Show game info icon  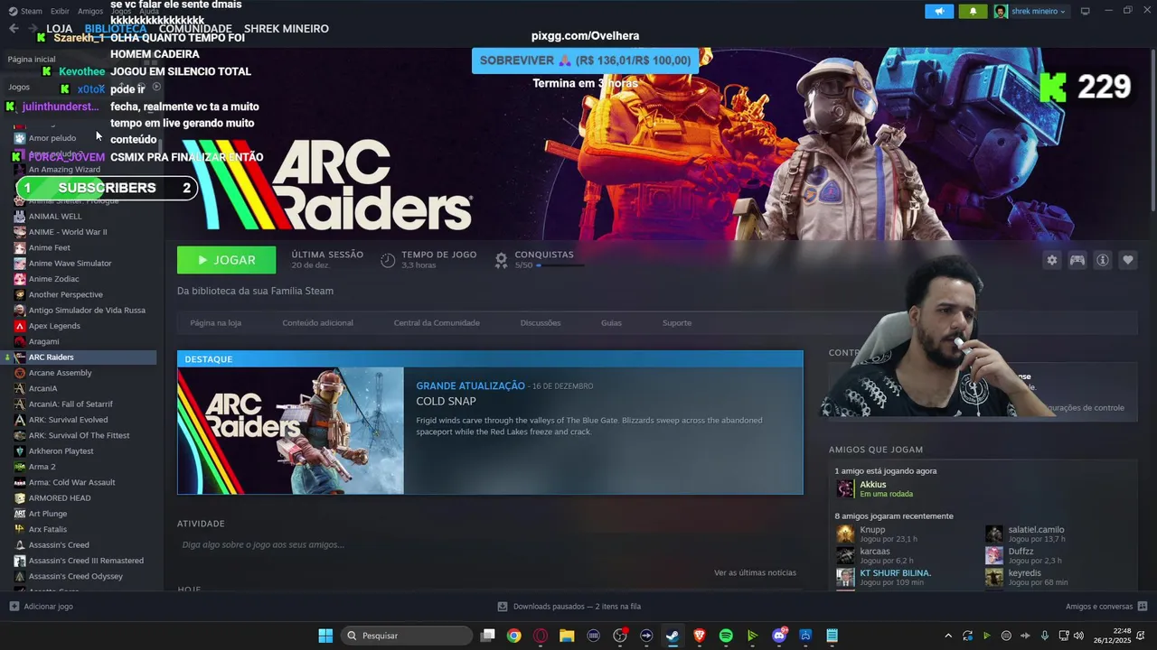[x=1103, y=260]
